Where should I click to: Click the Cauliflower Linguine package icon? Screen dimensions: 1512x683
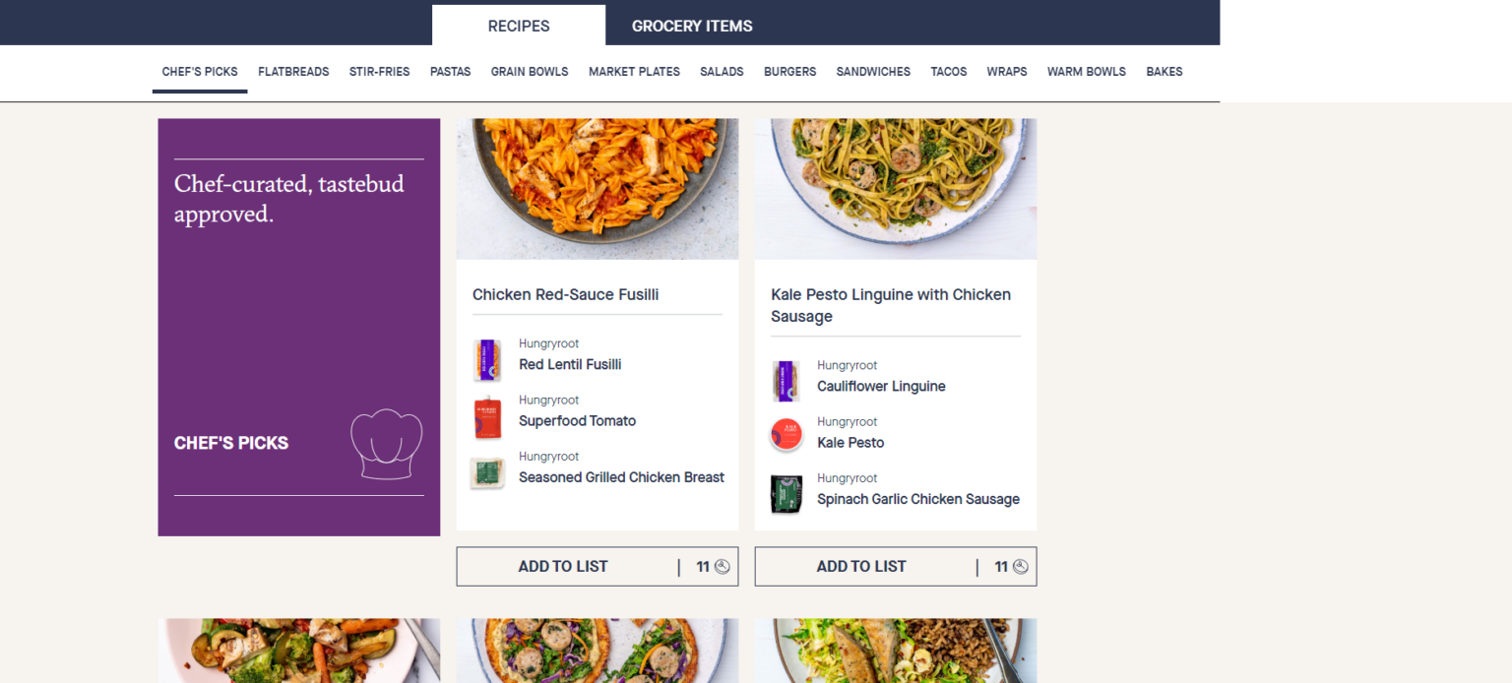click(x=786, y=382)
